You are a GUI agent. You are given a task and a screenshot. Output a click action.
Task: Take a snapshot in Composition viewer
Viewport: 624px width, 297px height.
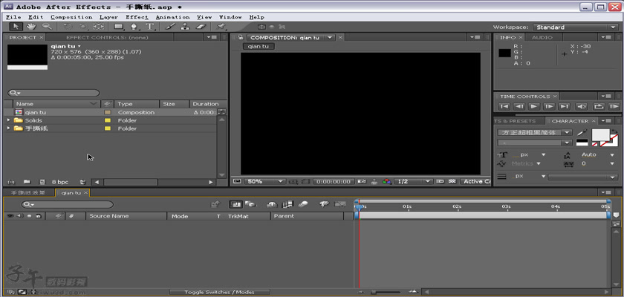[362, 181]
